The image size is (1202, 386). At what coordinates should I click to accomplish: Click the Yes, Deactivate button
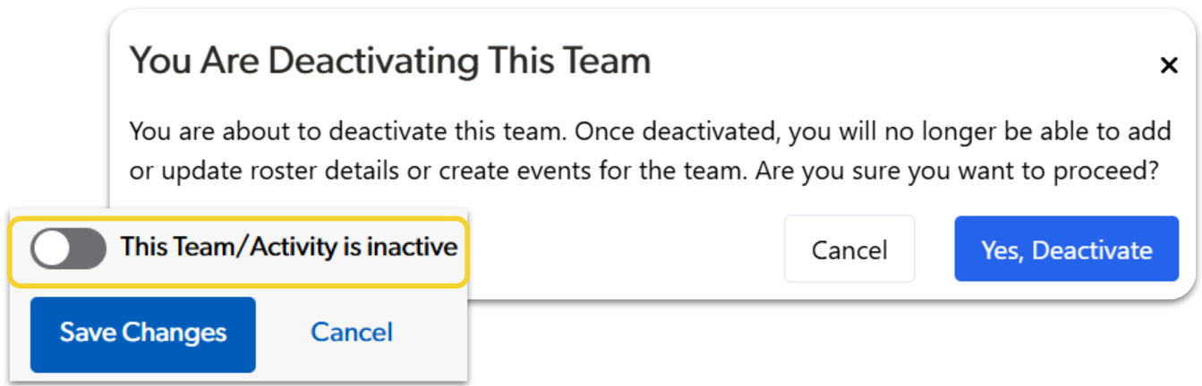point(1066,249)
